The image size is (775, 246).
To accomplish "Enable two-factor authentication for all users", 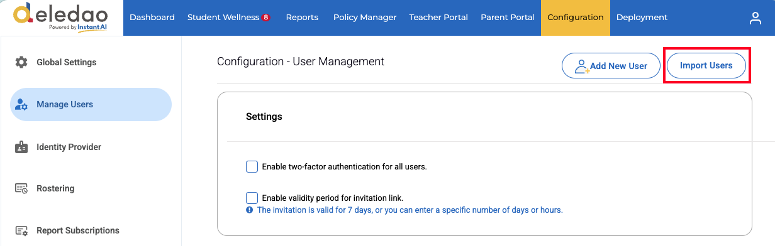I will point(252,166).
